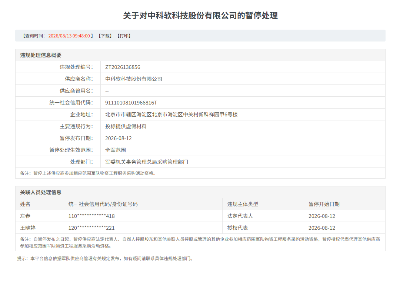The image size is (400, 282).
Task: Select the name 左春
Action: (x=25, y=216)
